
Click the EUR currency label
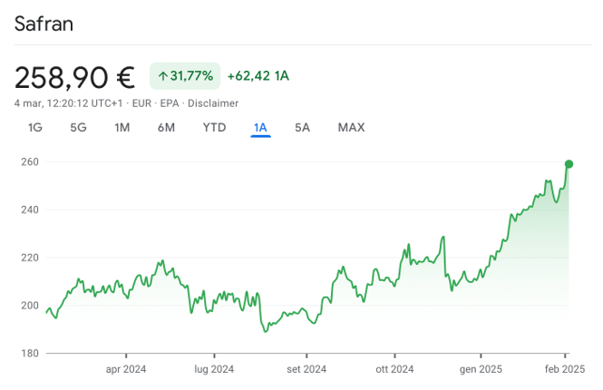click(x=141, y=103)
